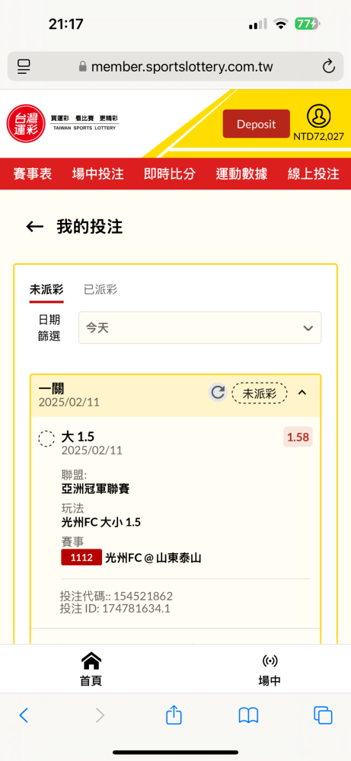This screenshot has height=761, width=351.
Task: Open Safari reader page menu icon
Action: pyautogui.click(x=24, y=66)
